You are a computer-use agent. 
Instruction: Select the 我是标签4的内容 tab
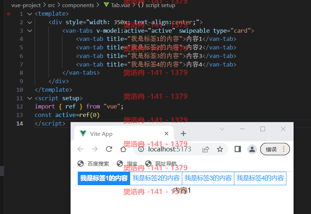[260, 178]
